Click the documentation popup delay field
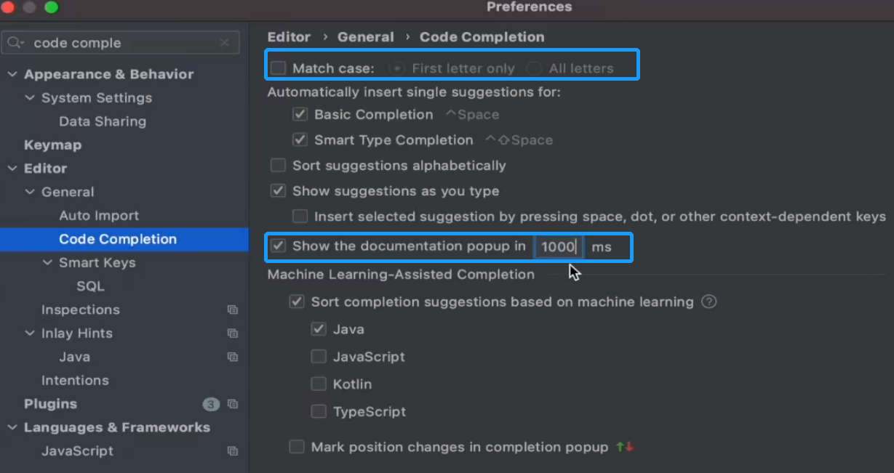 pos(558,247)
